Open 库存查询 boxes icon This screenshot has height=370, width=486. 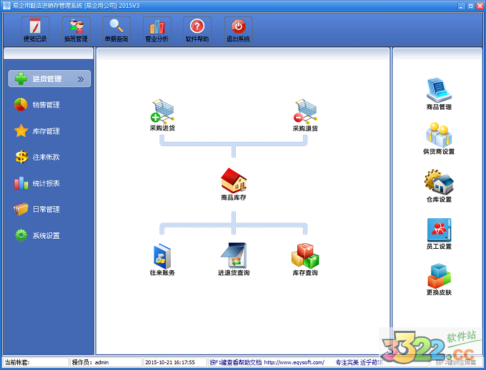(x=305, y=256)
